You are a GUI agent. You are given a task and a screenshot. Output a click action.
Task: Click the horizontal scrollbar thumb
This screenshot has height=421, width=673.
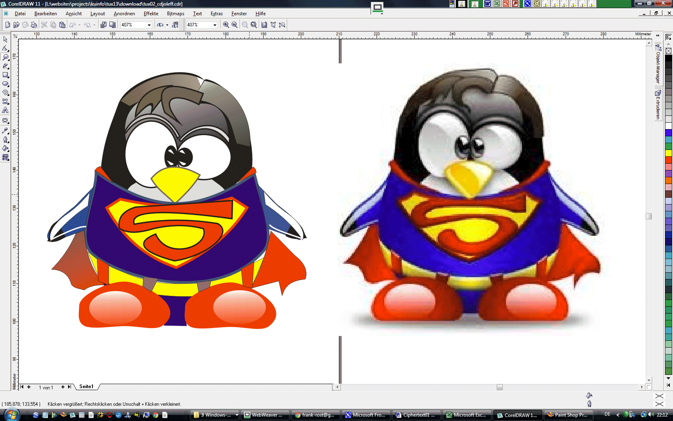(x=500, y=387)
